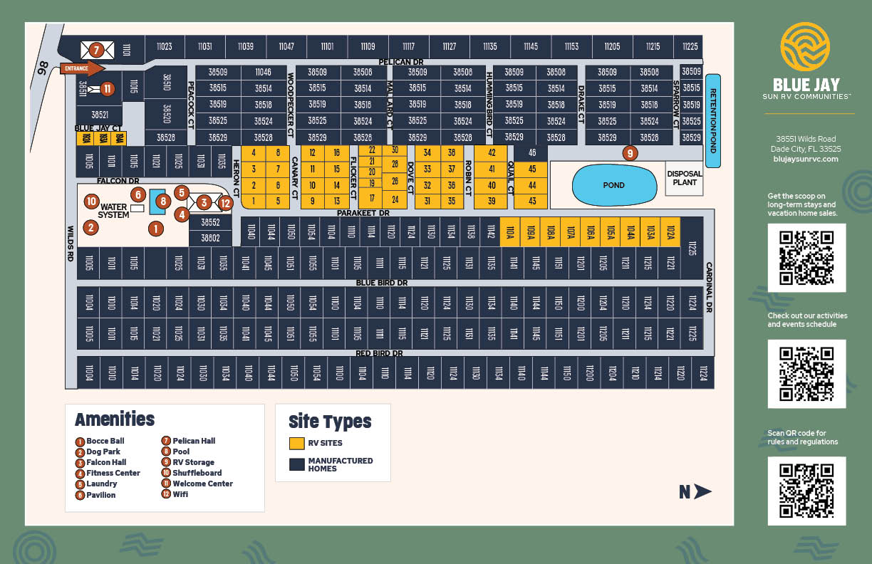872x564 pixels.
Task: Select the Pool marker 8 on the map
Action: coord(163,202)
